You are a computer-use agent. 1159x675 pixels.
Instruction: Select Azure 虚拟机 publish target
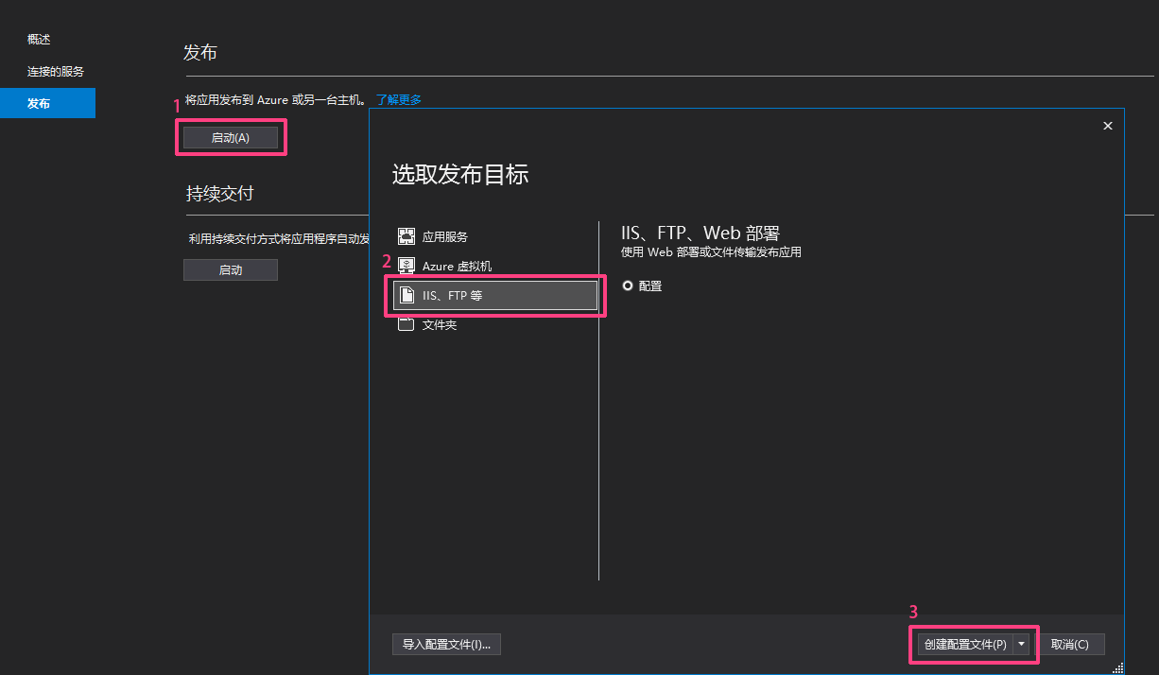[495, 266]
